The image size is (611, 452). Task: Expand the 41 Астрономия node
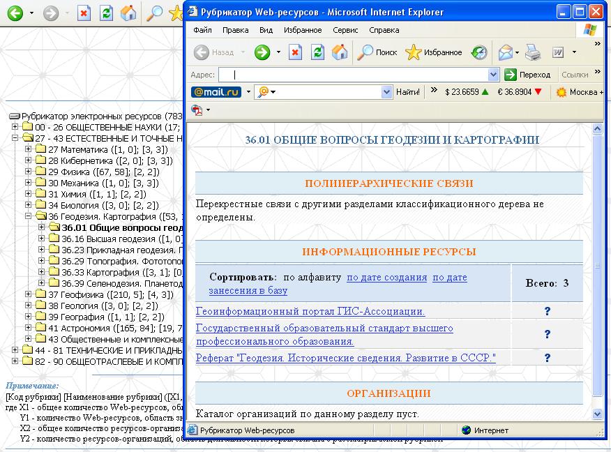coord(28,327)
